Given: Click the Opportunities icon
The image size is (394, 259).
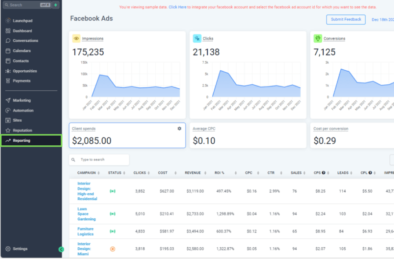Looking at the screenshot, I should (x=8, y=71).
